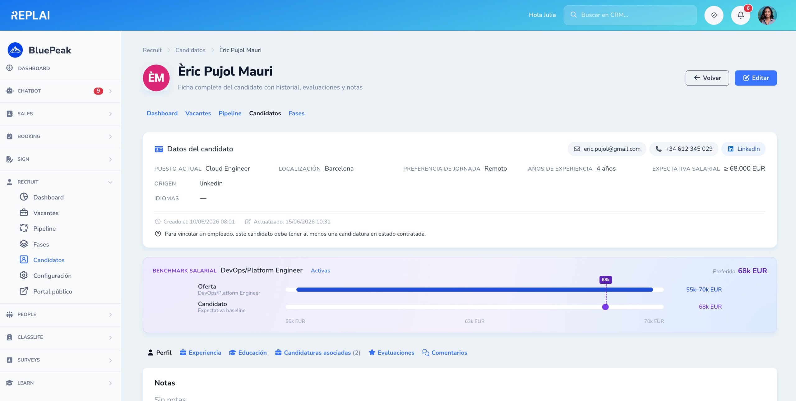Click the Sign pen icon
Screen dimensions: 796x401
click(10, 159)
